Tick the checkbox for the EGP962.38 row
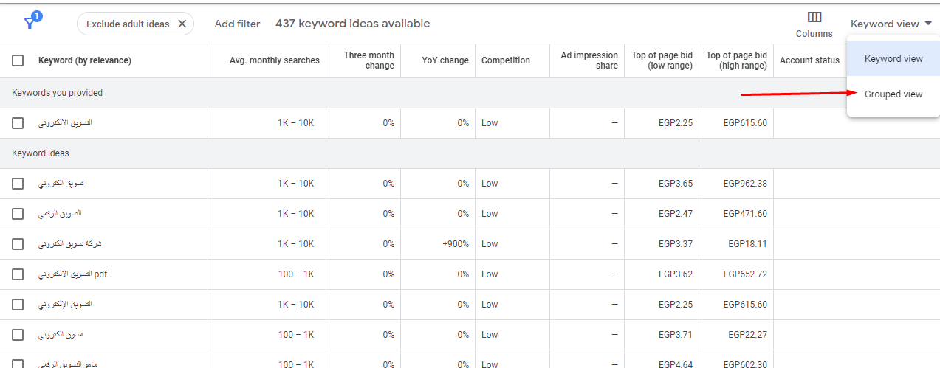Viewport: 940px width, 368px height. [18, 184]
